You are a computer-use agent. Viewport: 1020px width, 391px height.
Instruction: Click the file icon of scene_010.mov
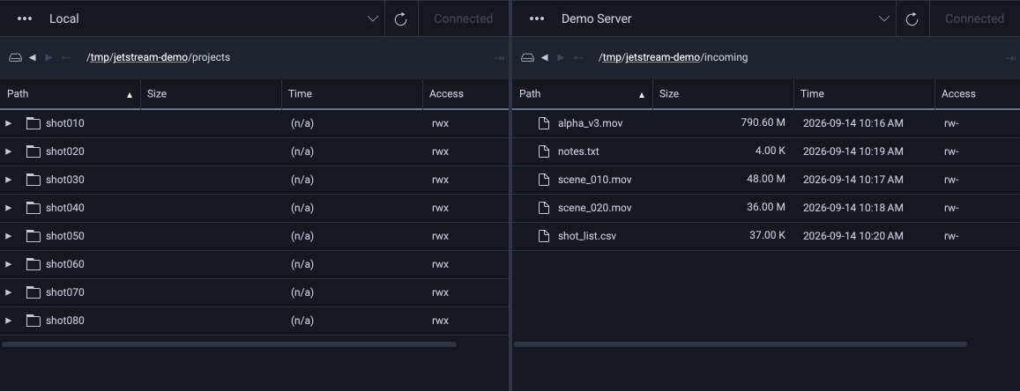[x=544, y=180]
